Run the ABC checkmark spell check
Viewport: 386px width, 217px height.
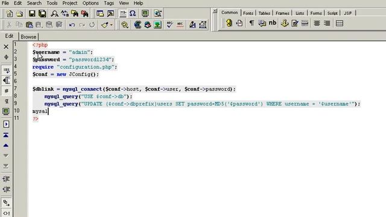point(169,25)
